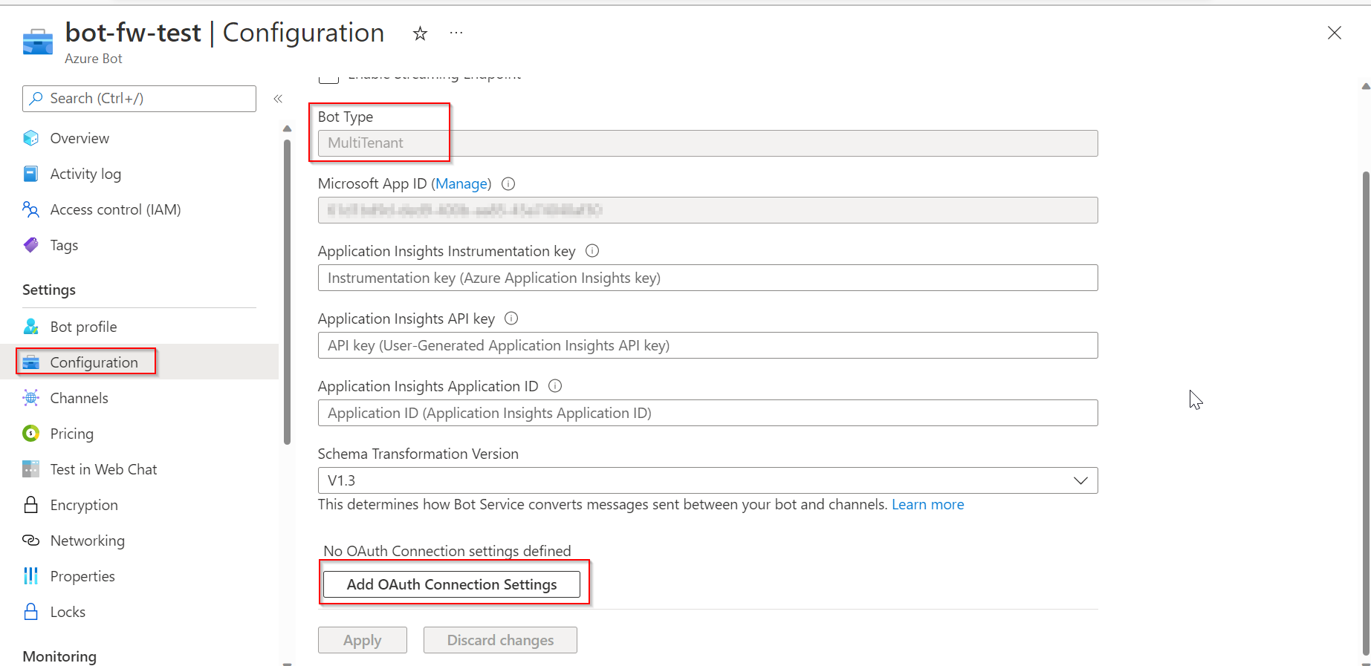Click the favorite star icon
Screen dimensions: 1371x666
(420, 33)
